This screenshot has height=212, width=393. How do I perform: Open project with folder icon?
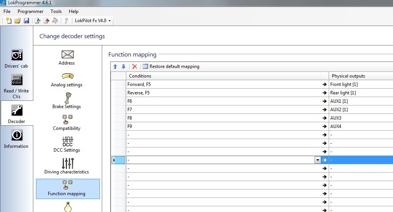point(18,21)
